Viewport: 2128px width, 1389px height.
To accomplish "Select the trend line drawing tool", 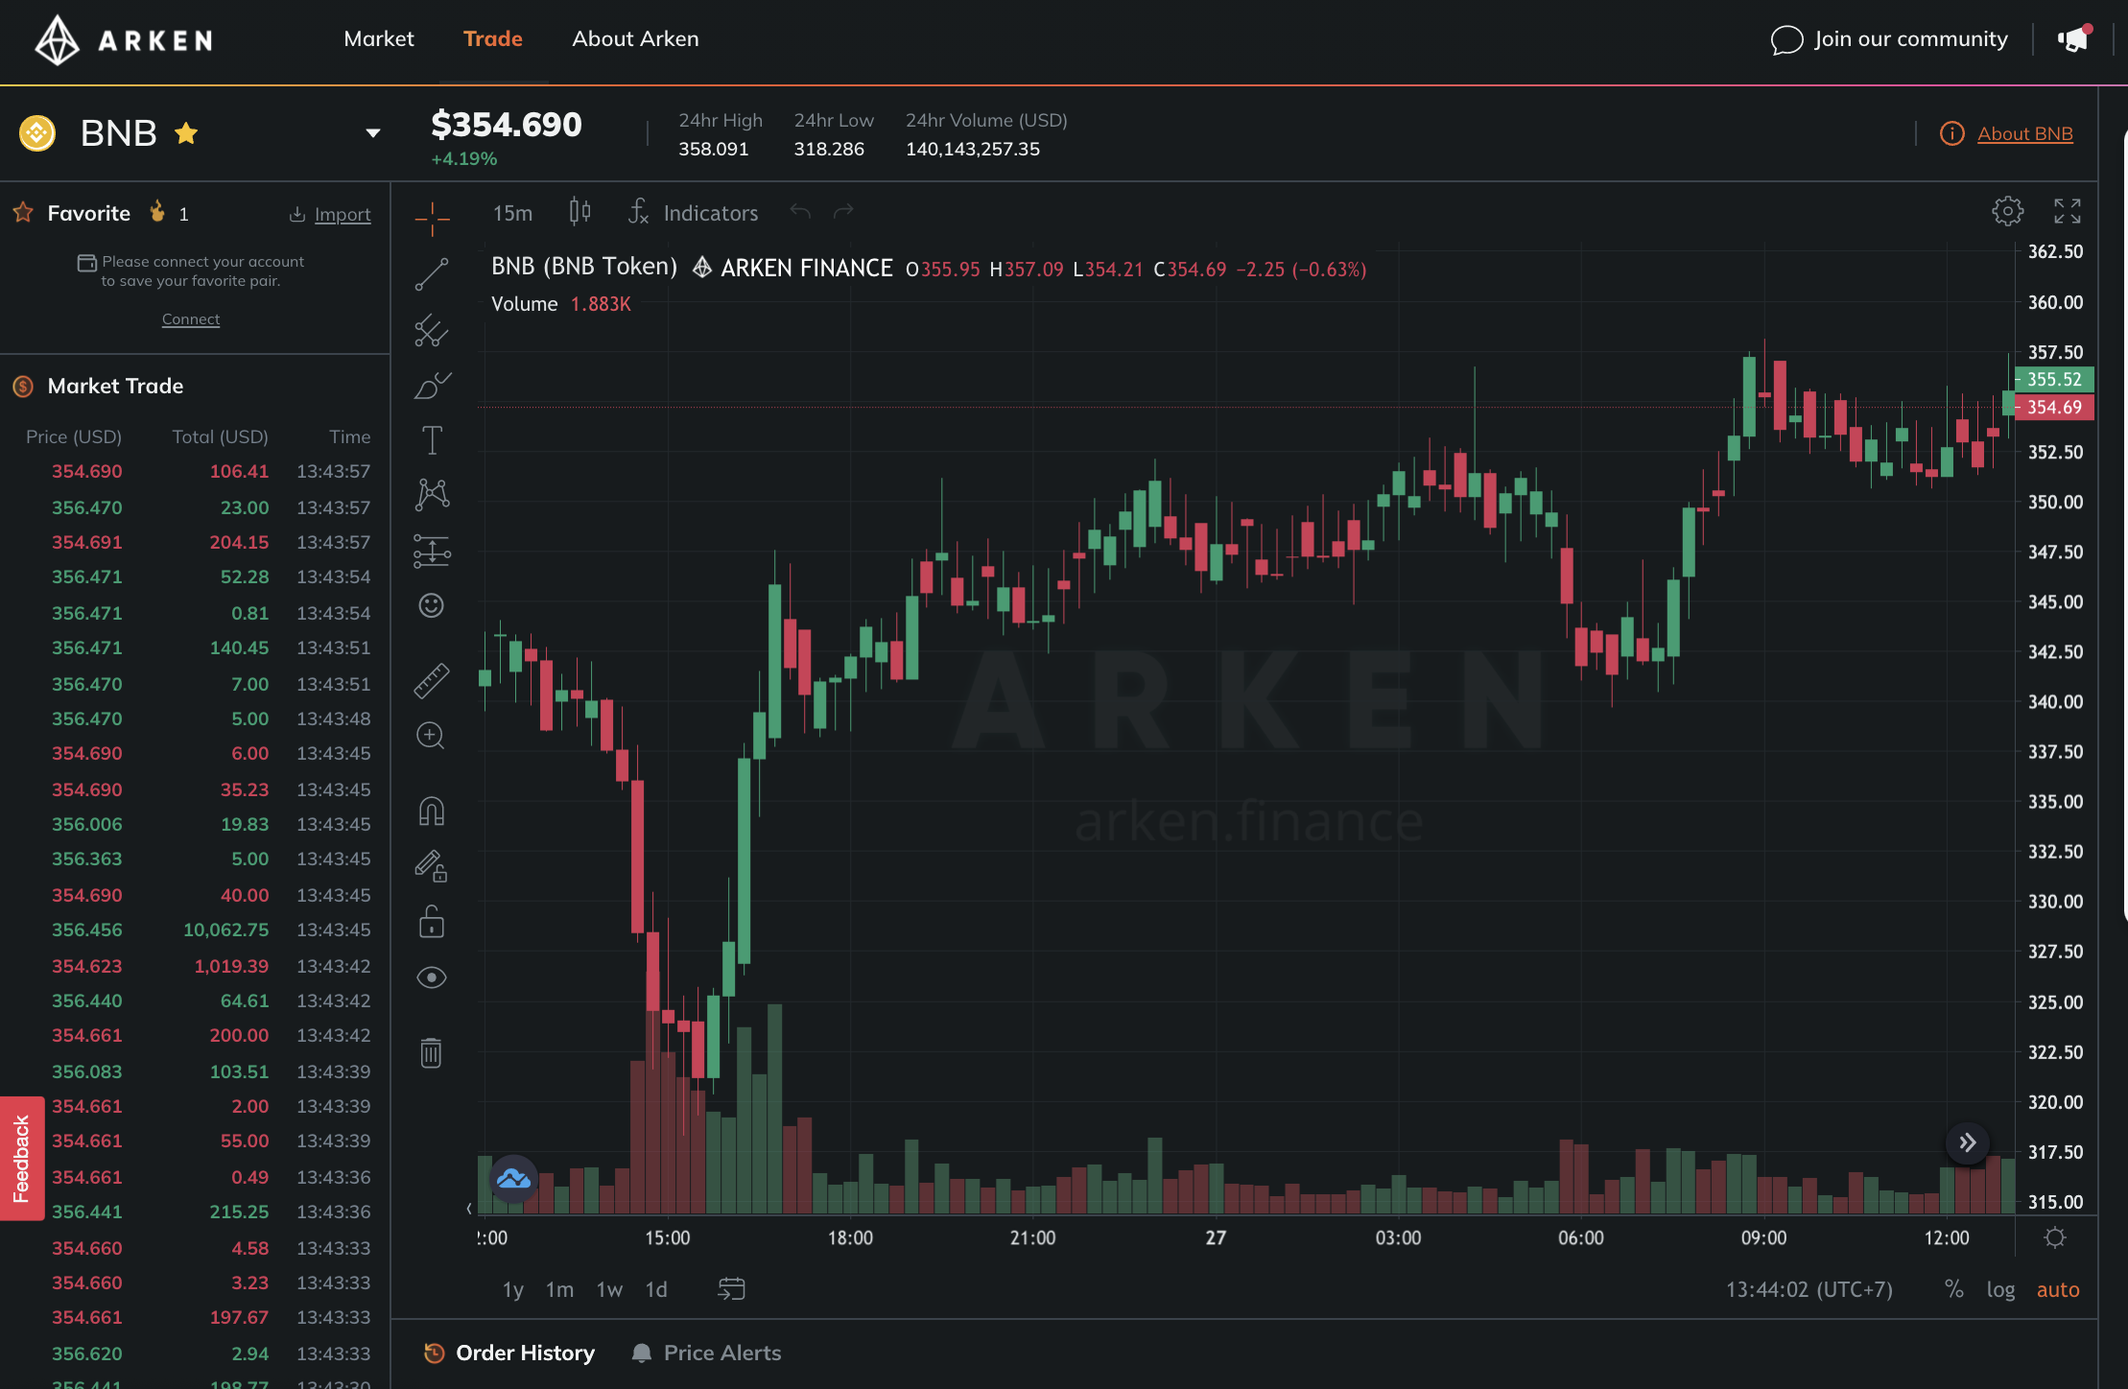I will tap(432, 274).
